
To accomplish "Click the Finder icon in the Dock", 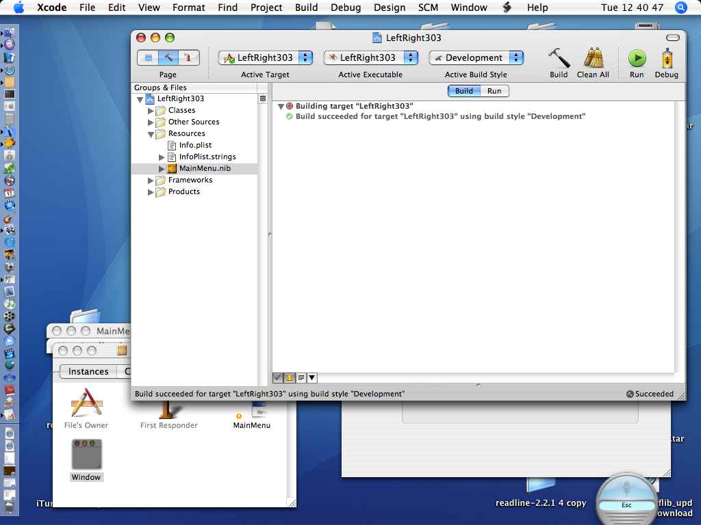I will click(10, 32).
